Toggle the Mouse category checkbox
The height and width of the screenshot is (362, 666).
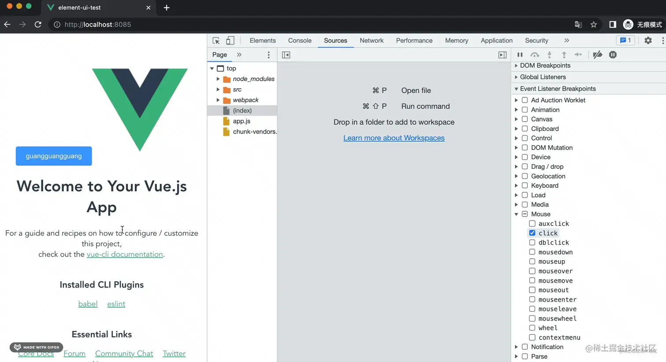click(x=525, y=214)
